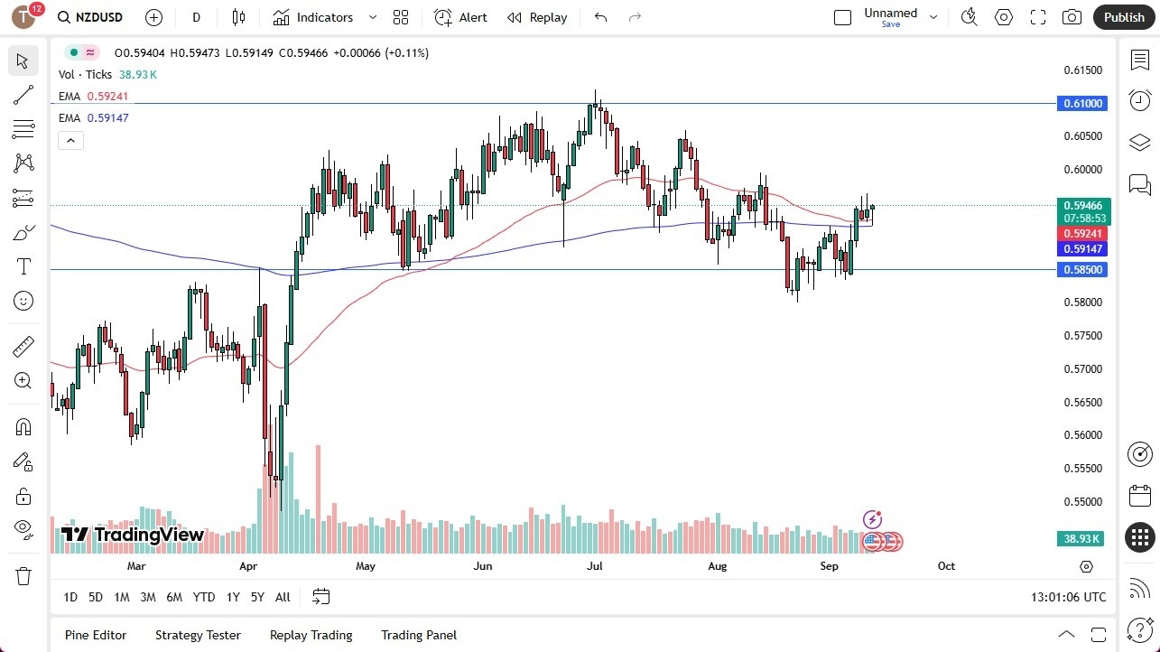Image resolution: width=1160 pixels, height=652 pixels.
Task: Select the Brush drawing tool
Action: tap(23, 232)
